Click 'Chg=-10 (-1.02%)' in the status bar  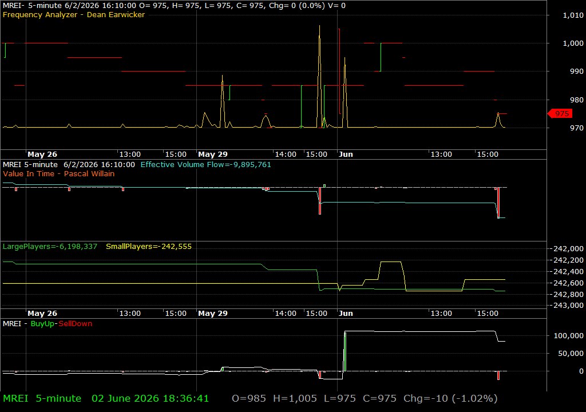coord(450,398)
